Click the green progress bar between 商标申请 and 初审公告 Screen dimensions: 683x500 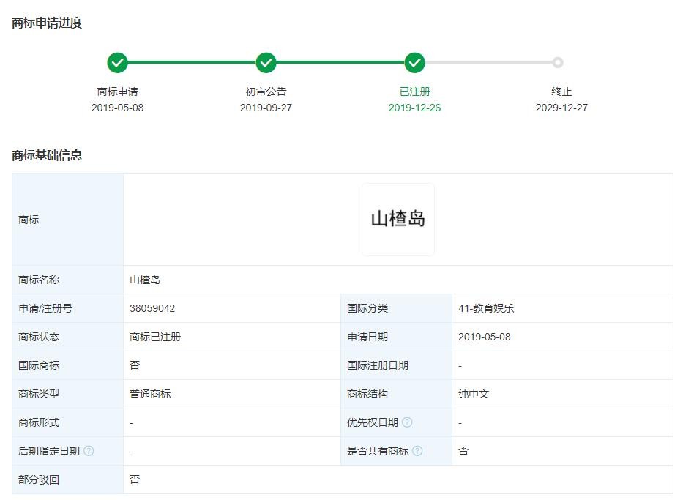pos(192,63)
